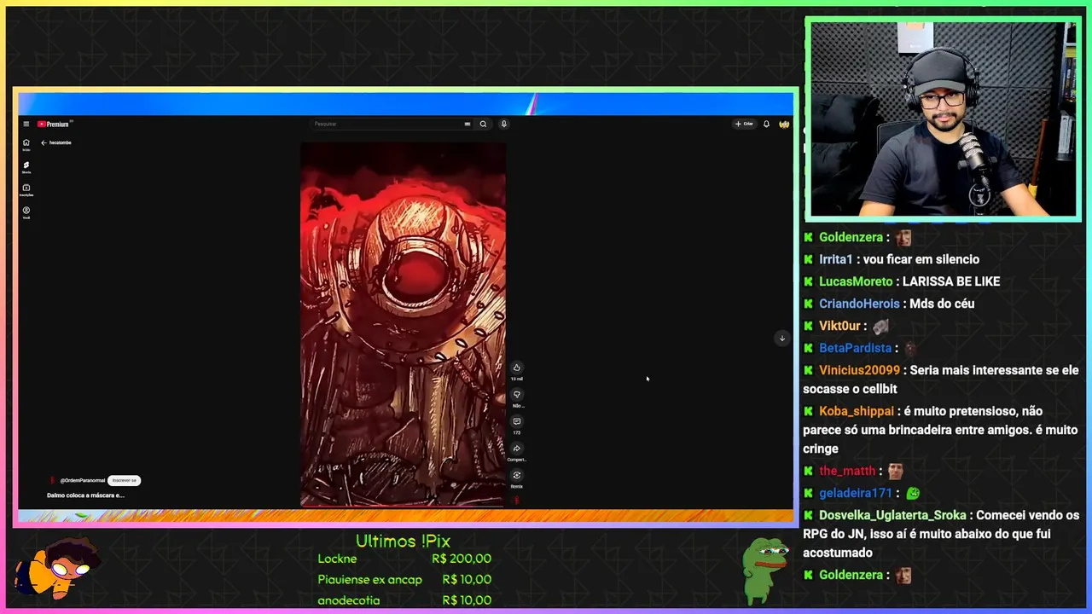1092x614 pixels.
Task: Click the 'Ultimos !Pix' heading
Action: point(403,542)
